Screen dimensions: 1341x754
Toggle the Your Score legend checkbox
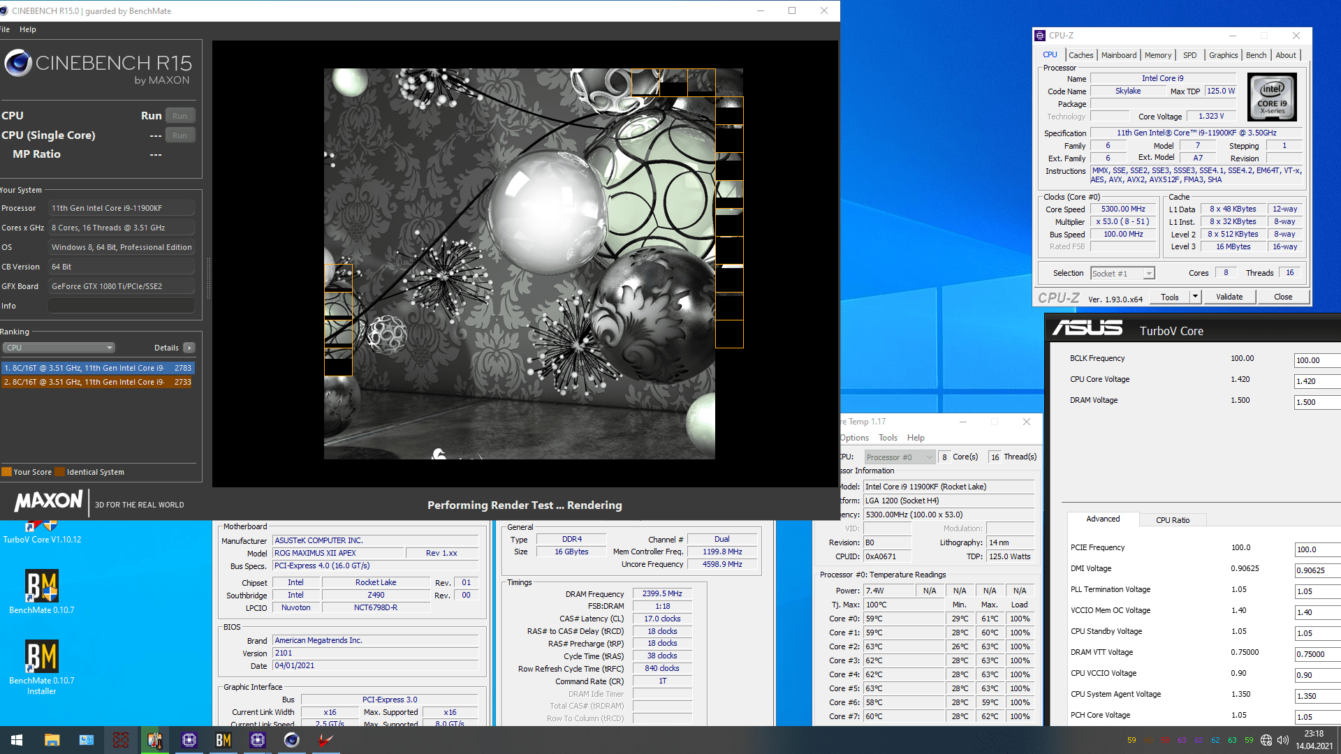pyautogui.click(x=6, y=472)
